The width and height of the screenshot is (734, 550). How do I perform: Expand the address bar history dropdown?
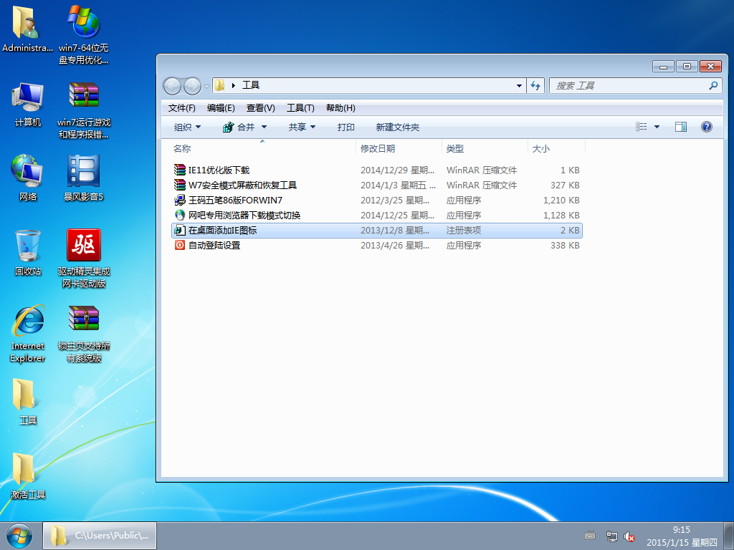coord(520,86)
